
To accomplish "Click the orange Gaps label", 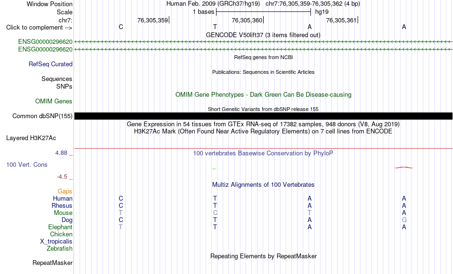I will pyautogui.click(x=65, y=192).
